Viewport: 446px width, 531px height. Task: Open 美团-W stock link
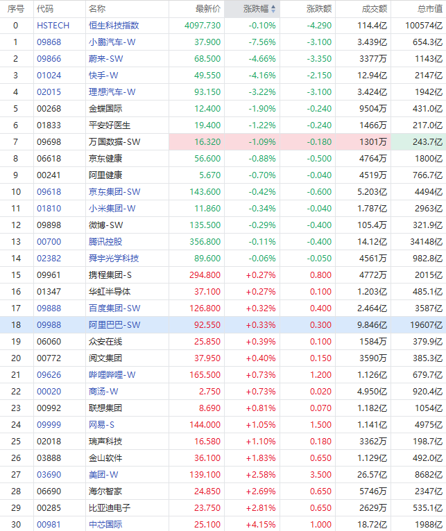(103, 474)
